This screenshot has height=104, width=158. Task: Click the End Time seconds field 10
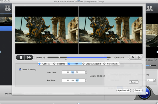pyautogui.click(x=77, y=80)
